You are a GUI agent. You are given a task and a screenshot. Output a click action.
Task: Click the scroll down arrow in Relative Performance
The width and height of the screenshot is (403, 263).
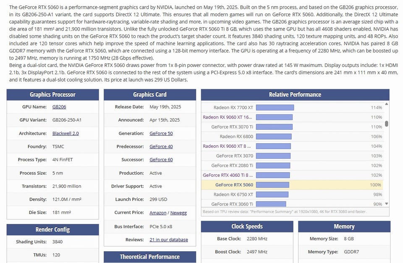pyautogui.click(x=387, y=204)
